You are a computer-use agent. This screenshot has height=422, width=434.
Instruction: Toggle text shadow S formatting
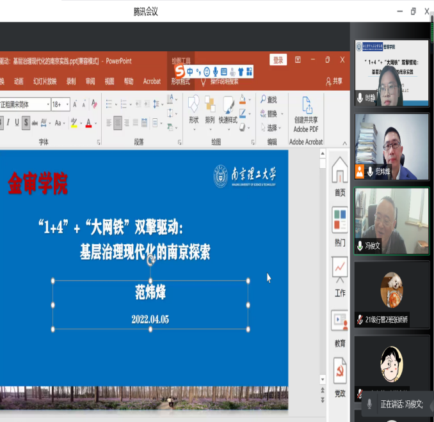click(26, 123)
